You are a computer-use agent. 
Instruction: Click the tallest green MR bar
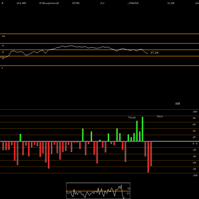(142, 129)
